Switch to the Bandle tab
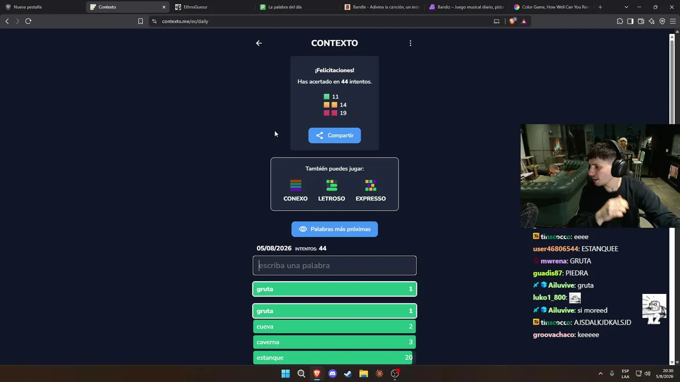Viewport: 680px width, 382px height. (382, 7)
